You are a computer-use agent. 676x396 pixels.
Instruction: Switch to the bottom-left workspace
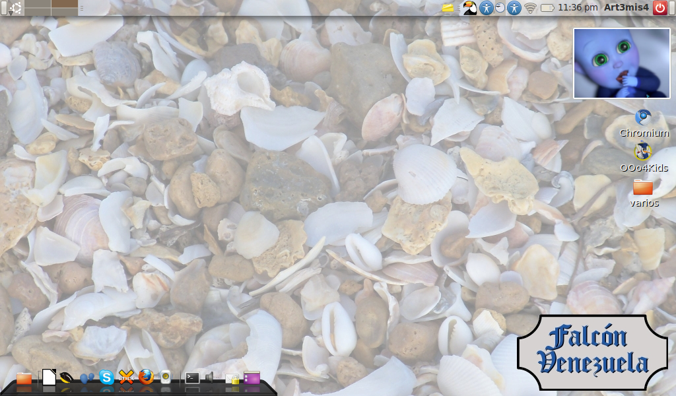click(x=38, y=11)
